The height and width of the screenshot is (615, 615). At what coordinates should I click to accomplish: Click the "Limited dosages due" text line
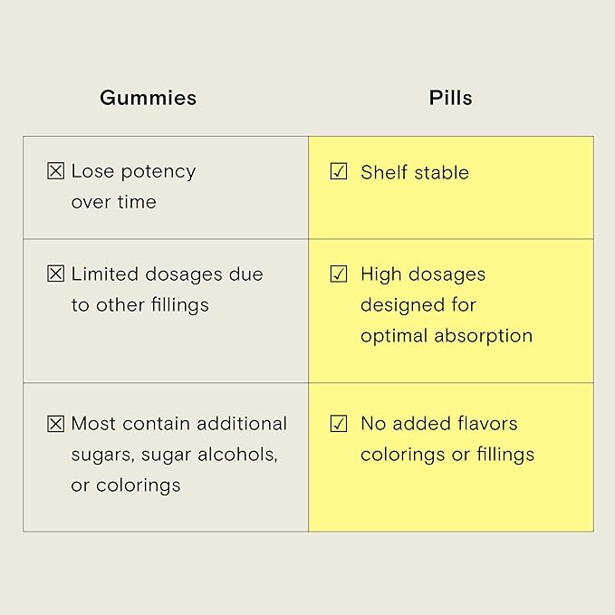(x=167, y=274)
